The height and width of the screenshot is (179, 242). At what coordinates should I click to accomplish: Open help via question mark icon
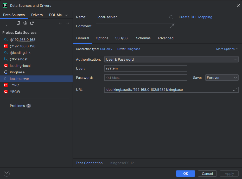tap(6, 174)
